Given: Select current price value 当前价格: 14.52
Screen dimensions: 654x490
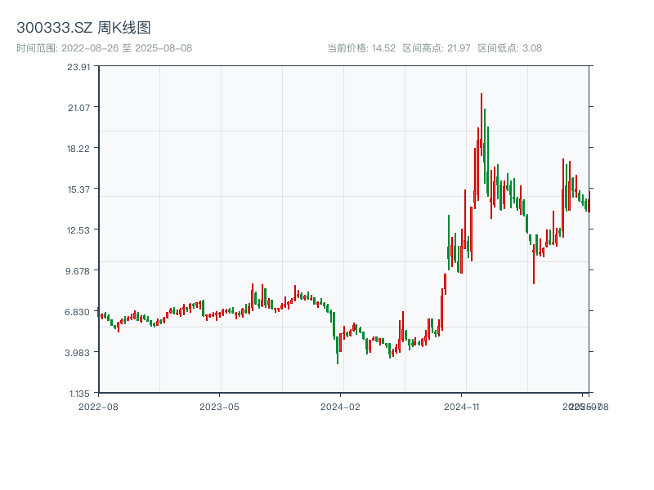Looking at the screenshot, I should [361, 48].
